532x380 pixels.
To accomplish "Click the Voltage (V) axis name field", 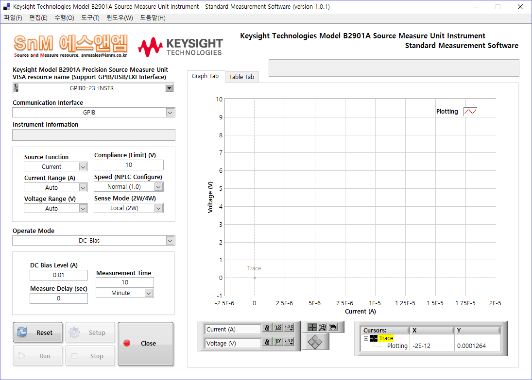I will pos(232,344).
